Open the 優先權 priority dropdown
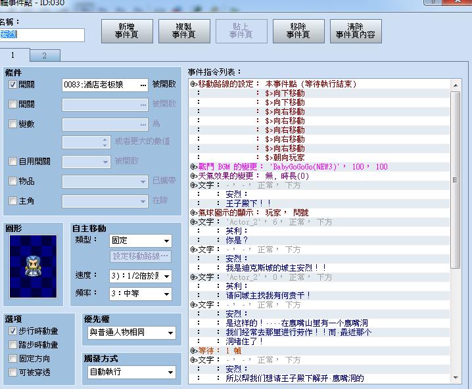 click(x=131, y=332)
